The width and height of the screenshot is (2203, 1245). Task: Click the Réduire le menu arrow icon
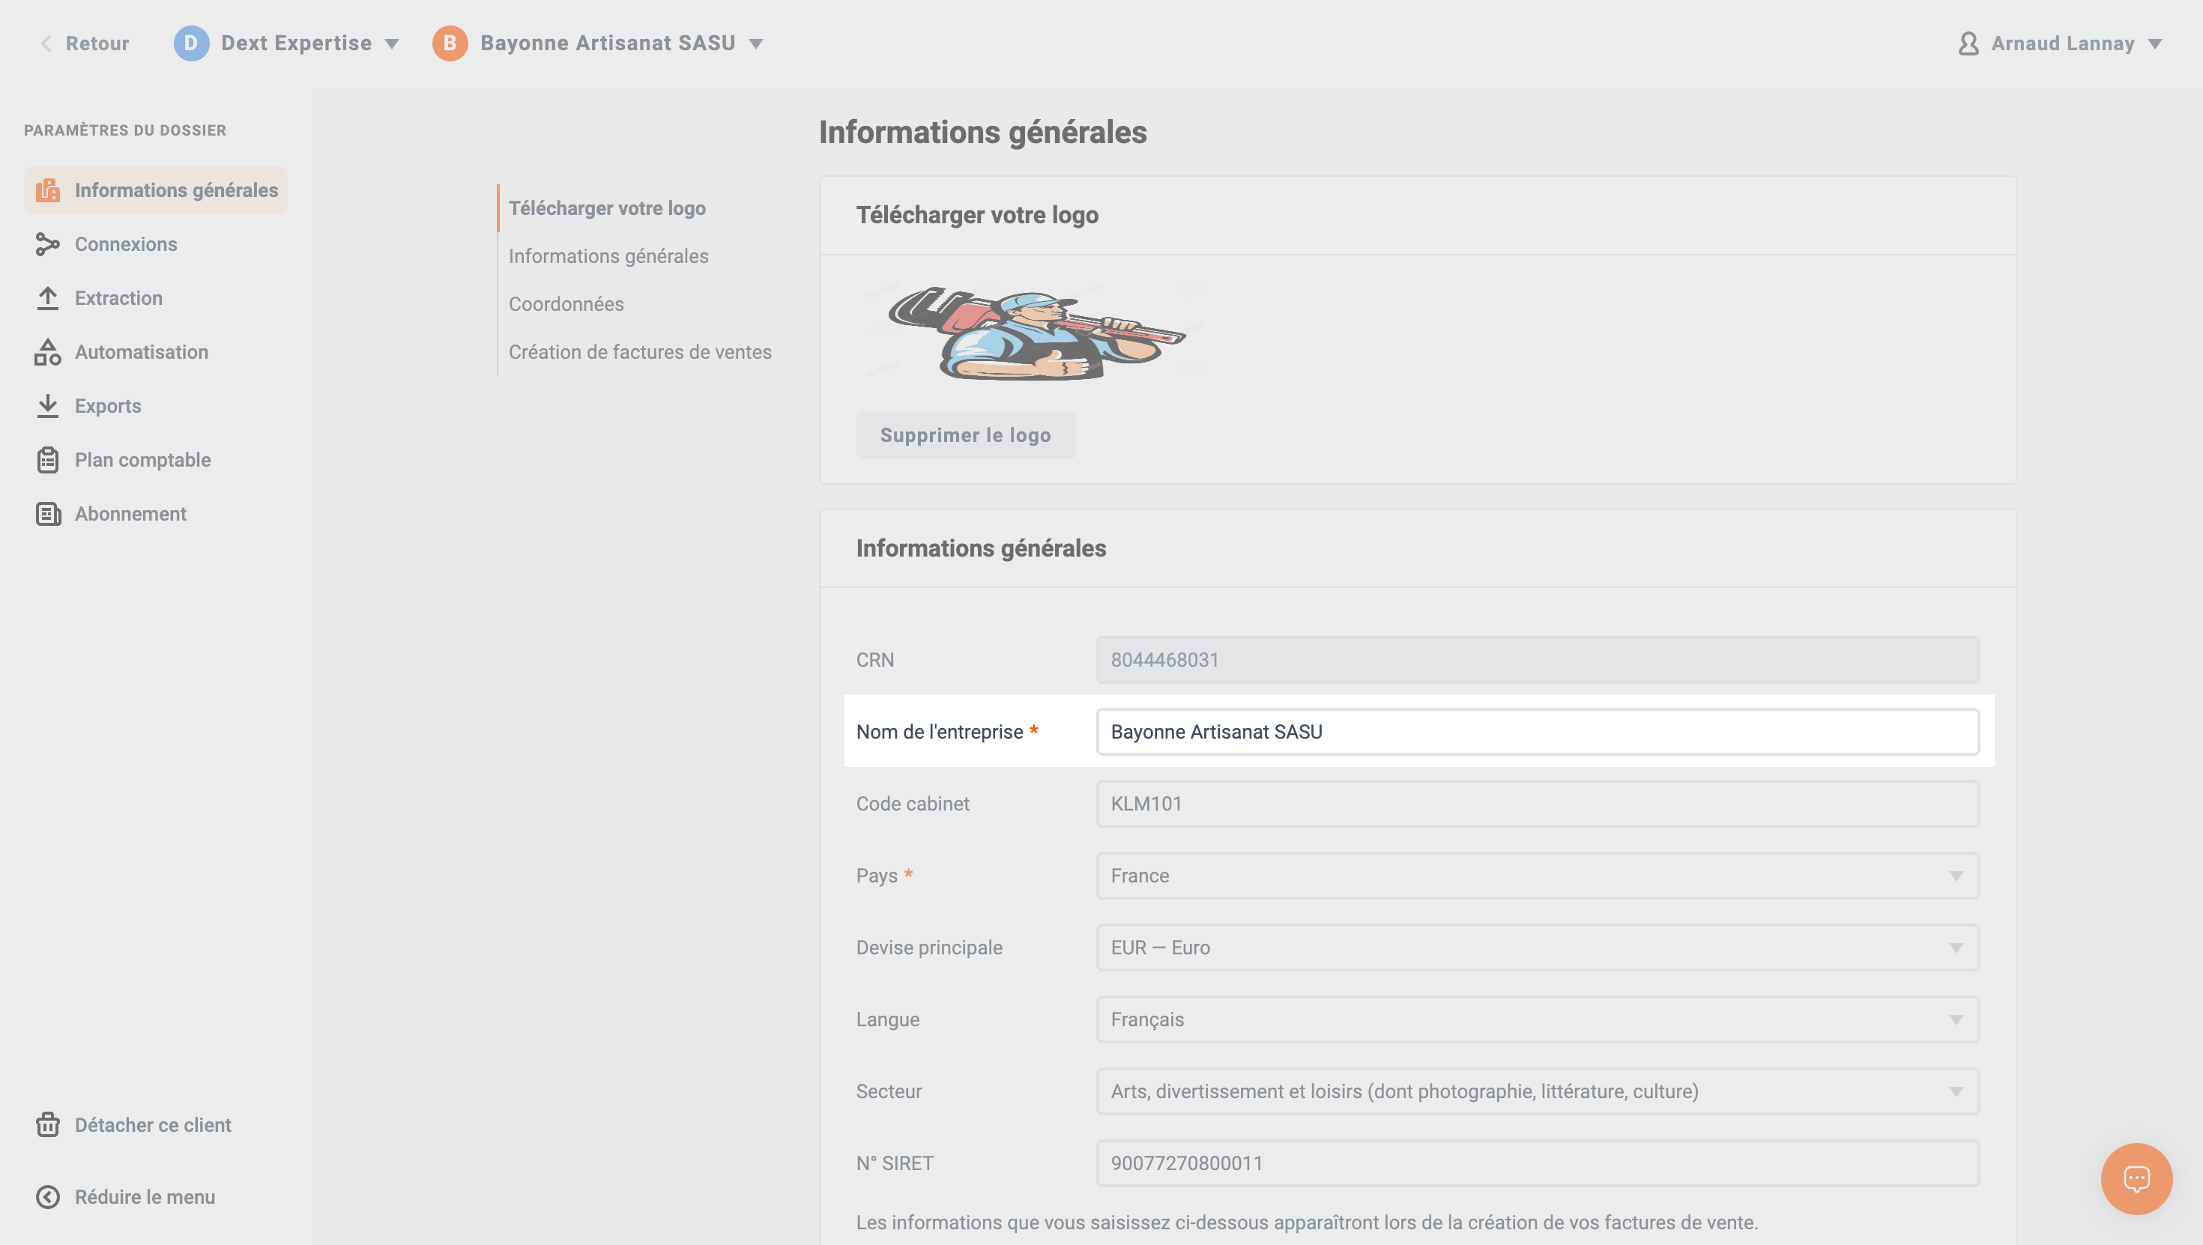pos(48,1196)
